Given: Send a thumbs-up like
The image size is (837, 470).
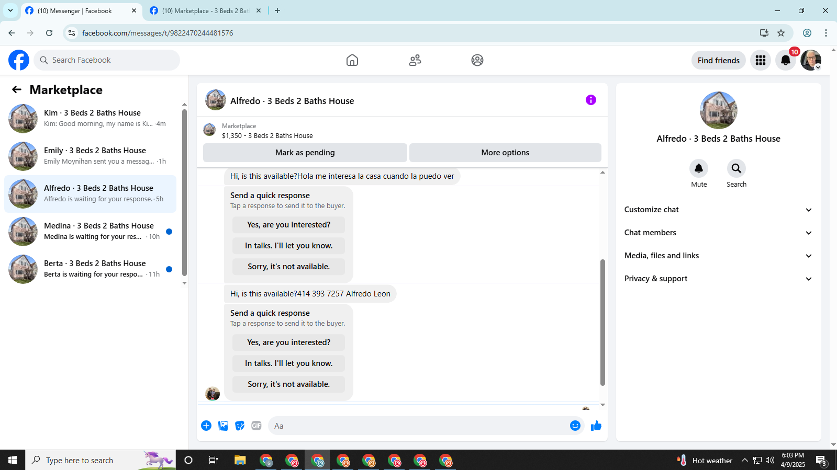Looking at the screenshot, I should coord(596,426).
